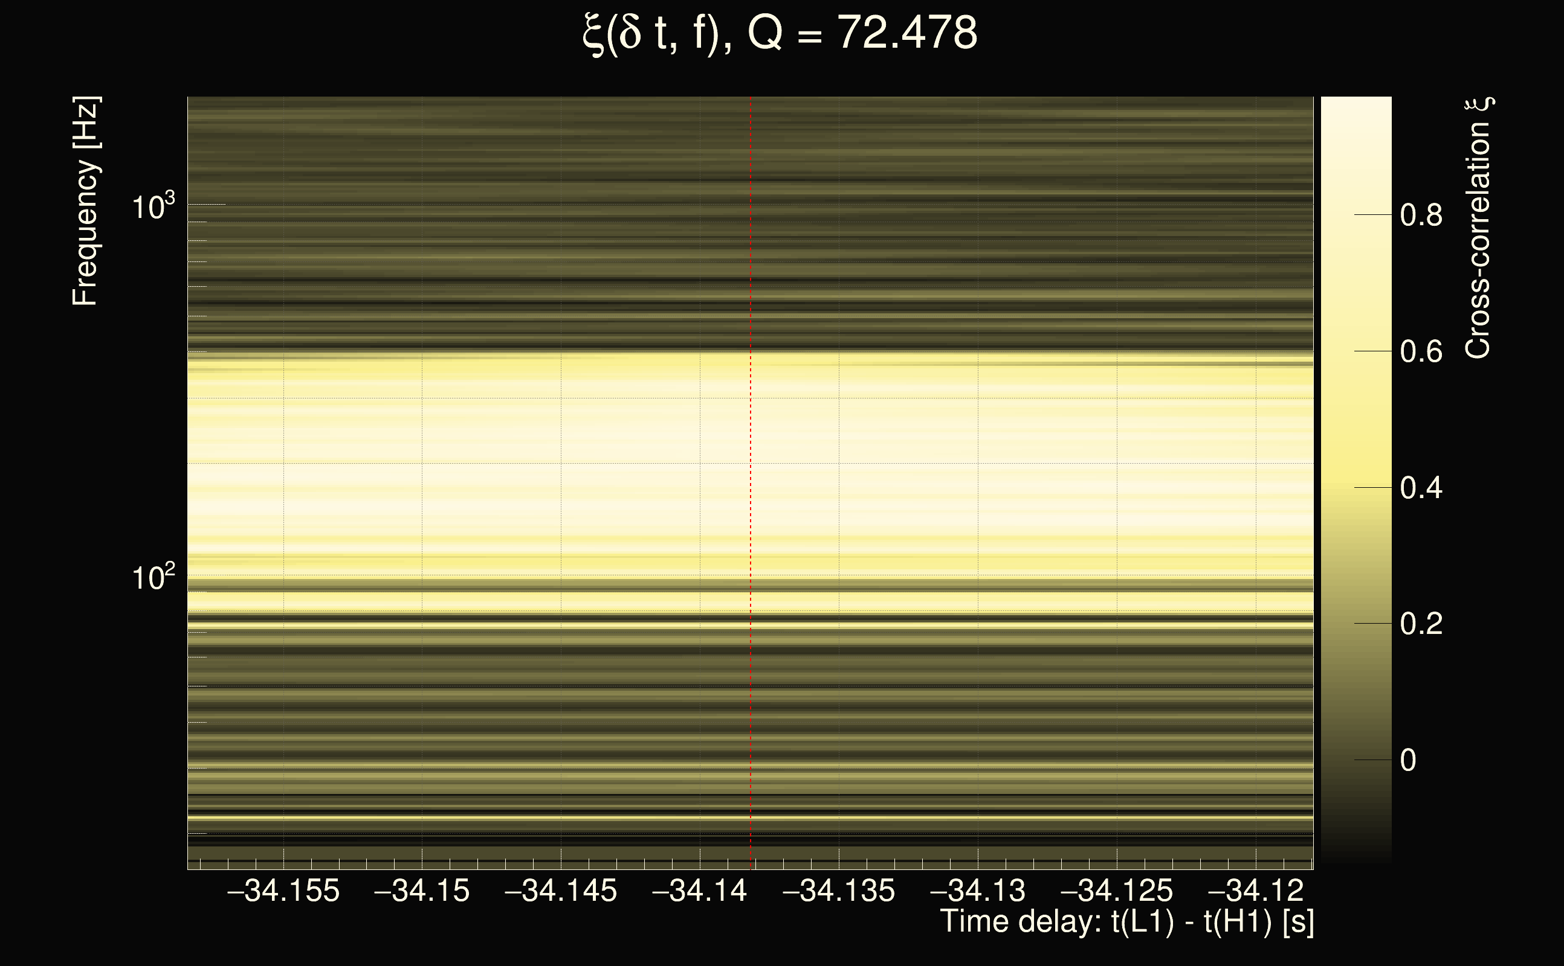The width and height of the screenshot is (1564, 966).
Task: Click the Cross-correlation ξ colorbar label
Action: pyautogui.click(x=1478, y=228)
